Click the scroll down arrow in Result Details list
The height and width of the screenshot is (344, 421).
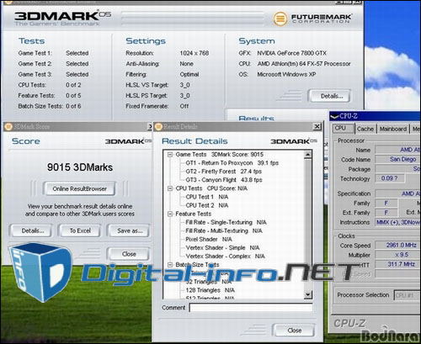coord(308,294)
